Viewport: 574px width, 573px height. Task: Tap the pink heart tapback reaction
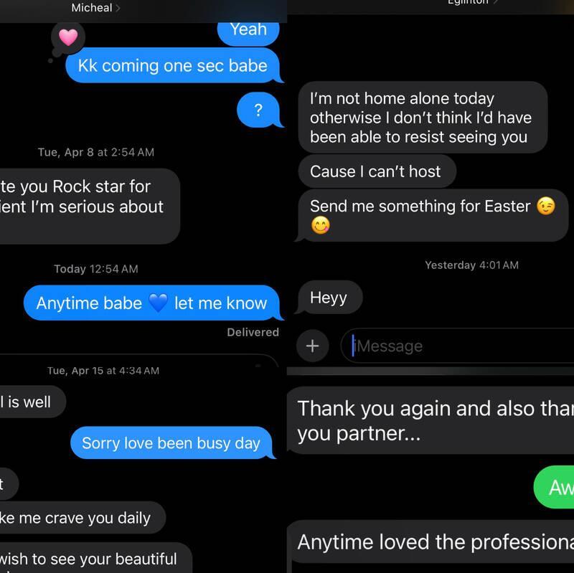point(68,37)
